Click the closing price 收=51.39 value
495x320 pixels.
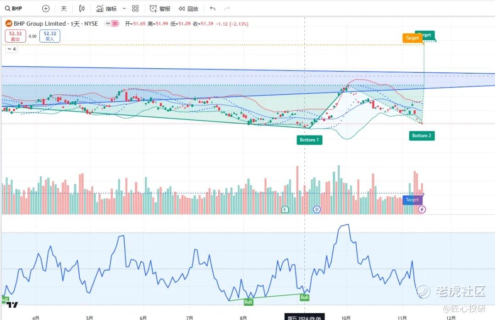[203, 24]
